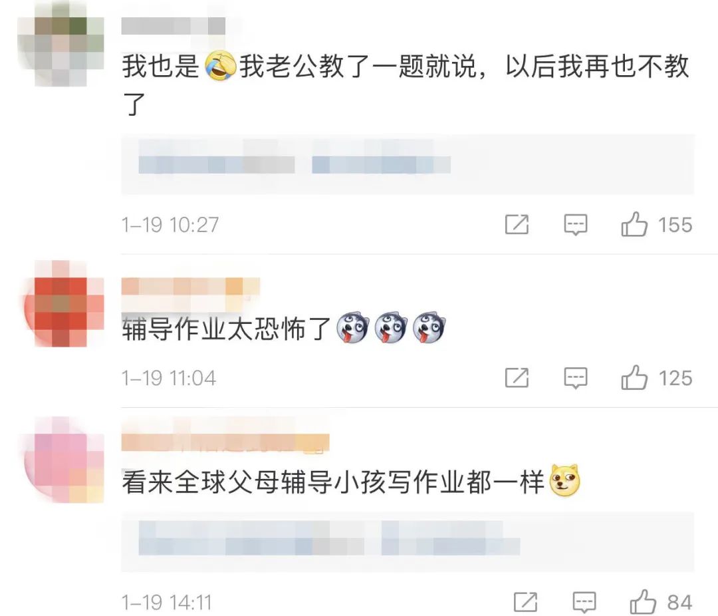The width and height of the screenshot is (718, 616).
Task: Reply to the 14:11 comment
Action: coord(584,602)
